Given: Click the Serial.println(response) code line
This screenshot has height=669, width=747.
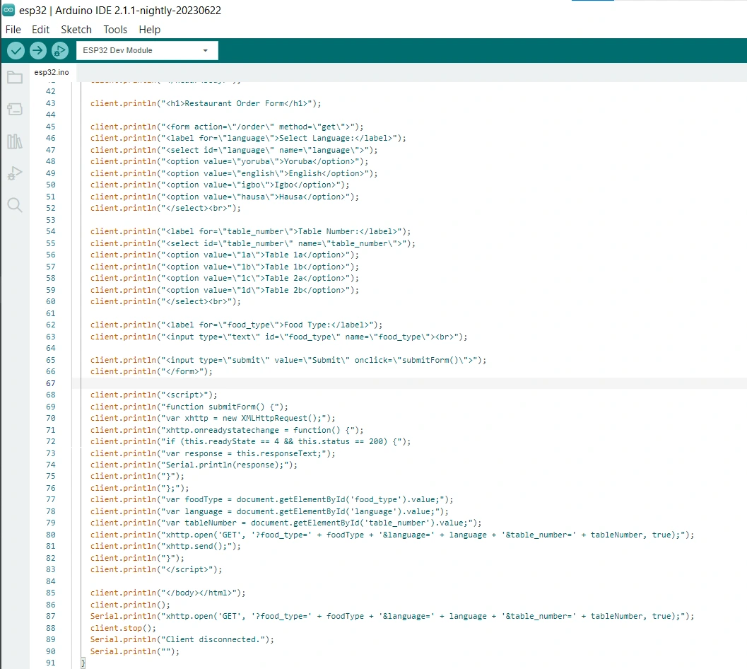Looking at the screenshot, I should 194,465.
